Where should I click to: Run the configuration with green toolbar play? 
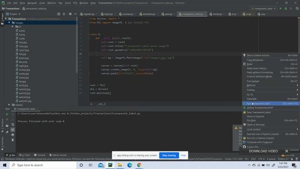point(280,8)
